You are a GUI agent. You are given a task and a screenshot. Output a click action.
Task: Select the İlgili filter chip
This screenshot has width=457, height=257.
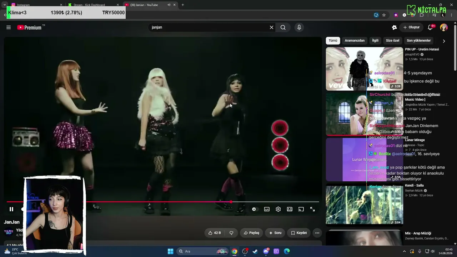tap(375, 41)
